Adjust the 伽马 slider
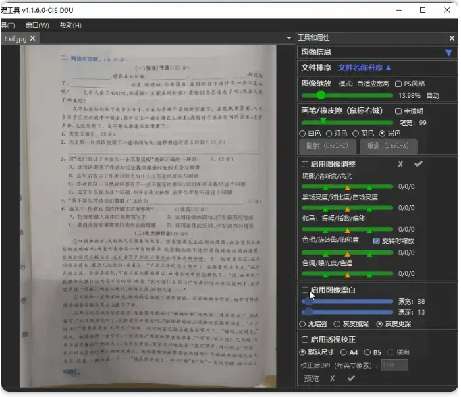The width and height of the screenshot is (461, 397). click(x=347, y=229)
